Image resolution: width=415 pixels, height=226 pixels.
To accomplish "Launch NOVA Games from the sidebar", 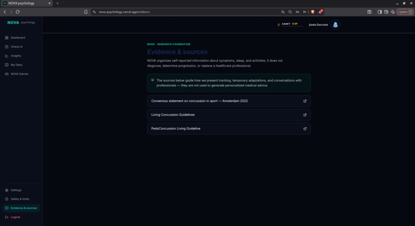I will pyautogui.click(x=21, y=74).
